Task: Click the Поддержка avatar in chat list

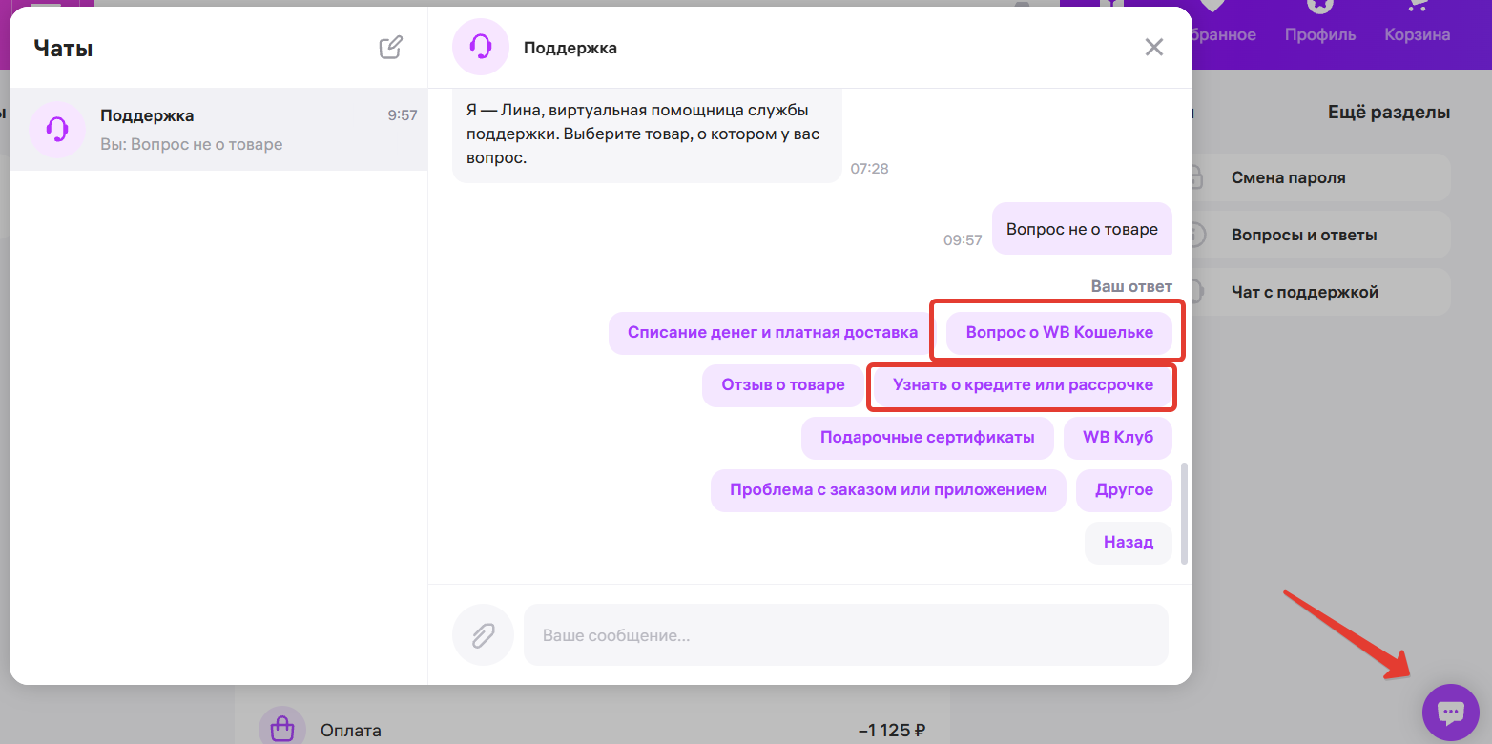Action: (57, 130)
